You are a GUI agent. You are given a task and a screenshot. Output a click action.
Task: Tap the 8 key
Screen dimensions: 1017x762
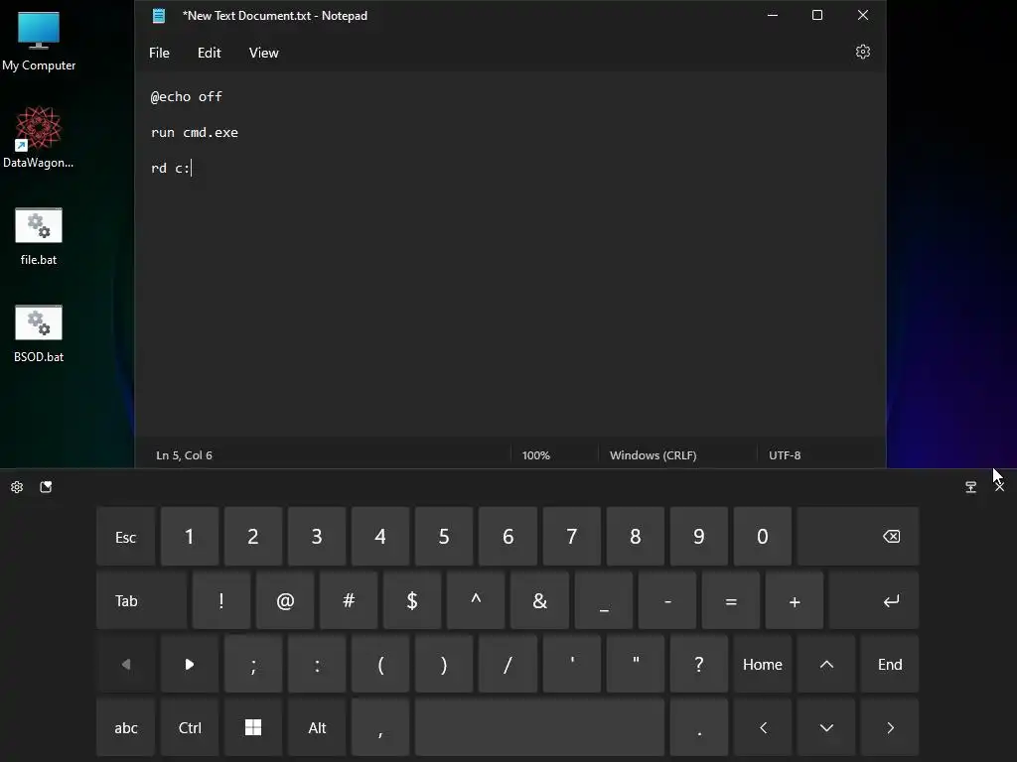635,537
